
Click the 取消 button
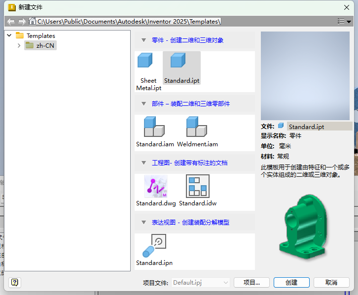point(331,283)
